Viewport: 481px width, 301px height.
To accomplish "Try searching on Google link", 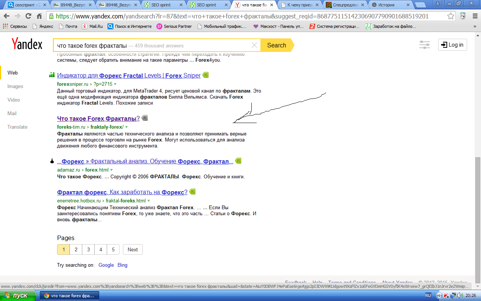I will pos(106,265).
